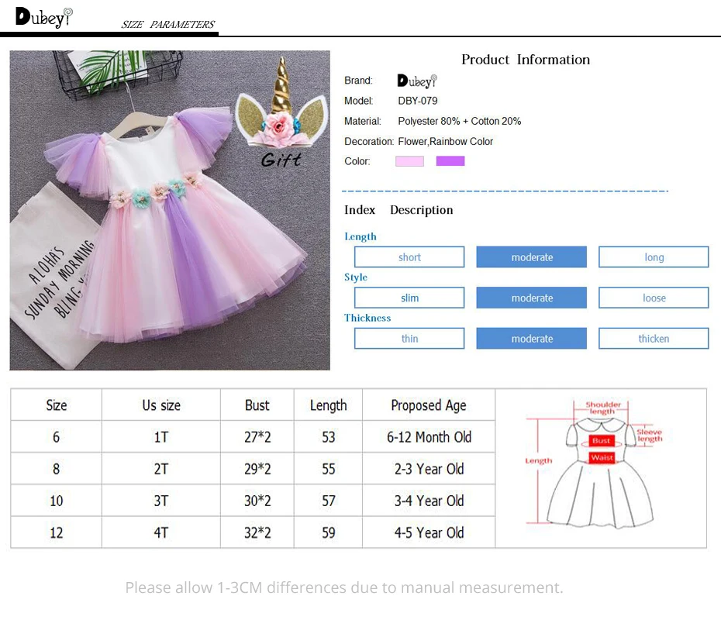The image size is (721, 620).
Task: Click the red 'Bust' label on diagram
Action: pos(601,441)
